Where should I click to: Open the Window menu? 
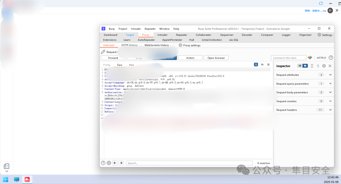tap(165, 29)
